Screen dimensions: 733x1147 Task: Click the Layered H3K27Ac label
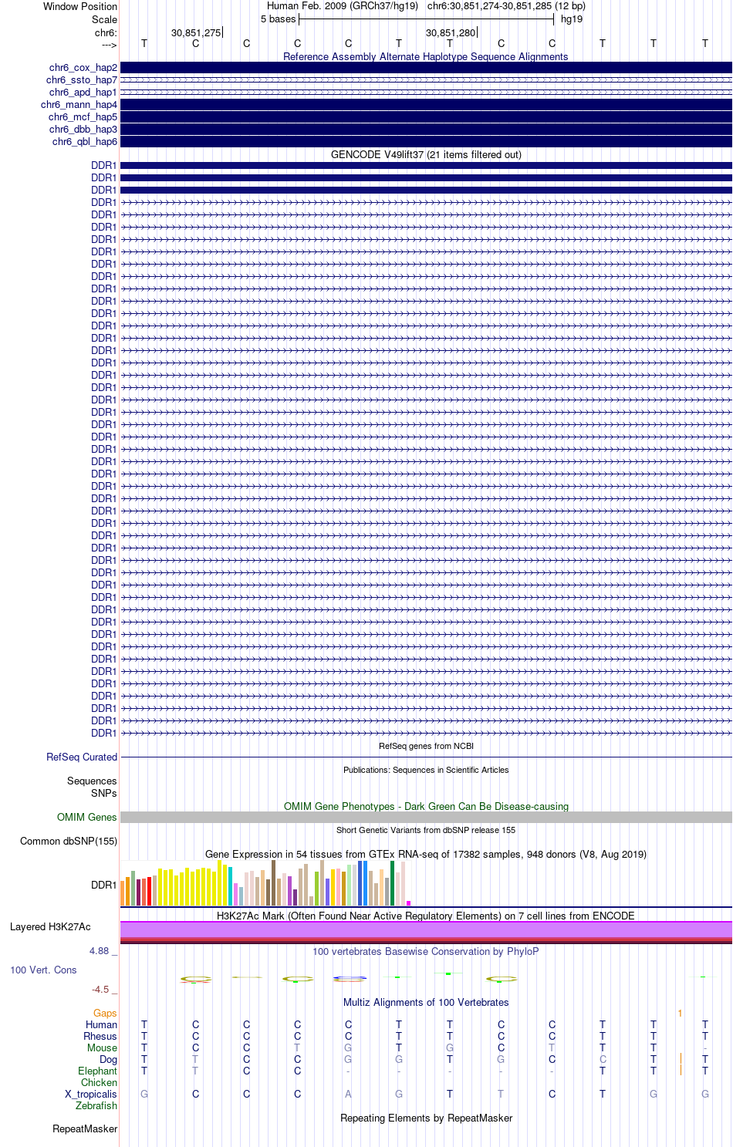tap(50, 927)
